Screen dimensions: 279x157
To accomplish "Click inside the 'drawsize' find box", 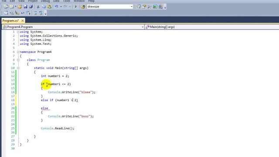I will pos(109,7).
